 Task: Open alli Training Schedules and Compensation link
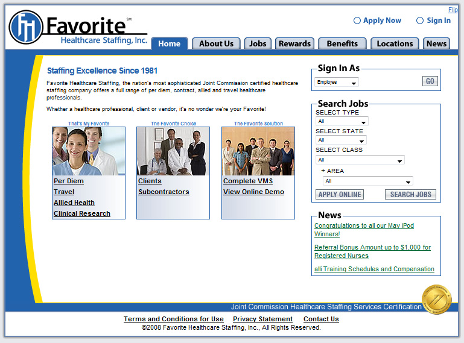pos(374,269)
